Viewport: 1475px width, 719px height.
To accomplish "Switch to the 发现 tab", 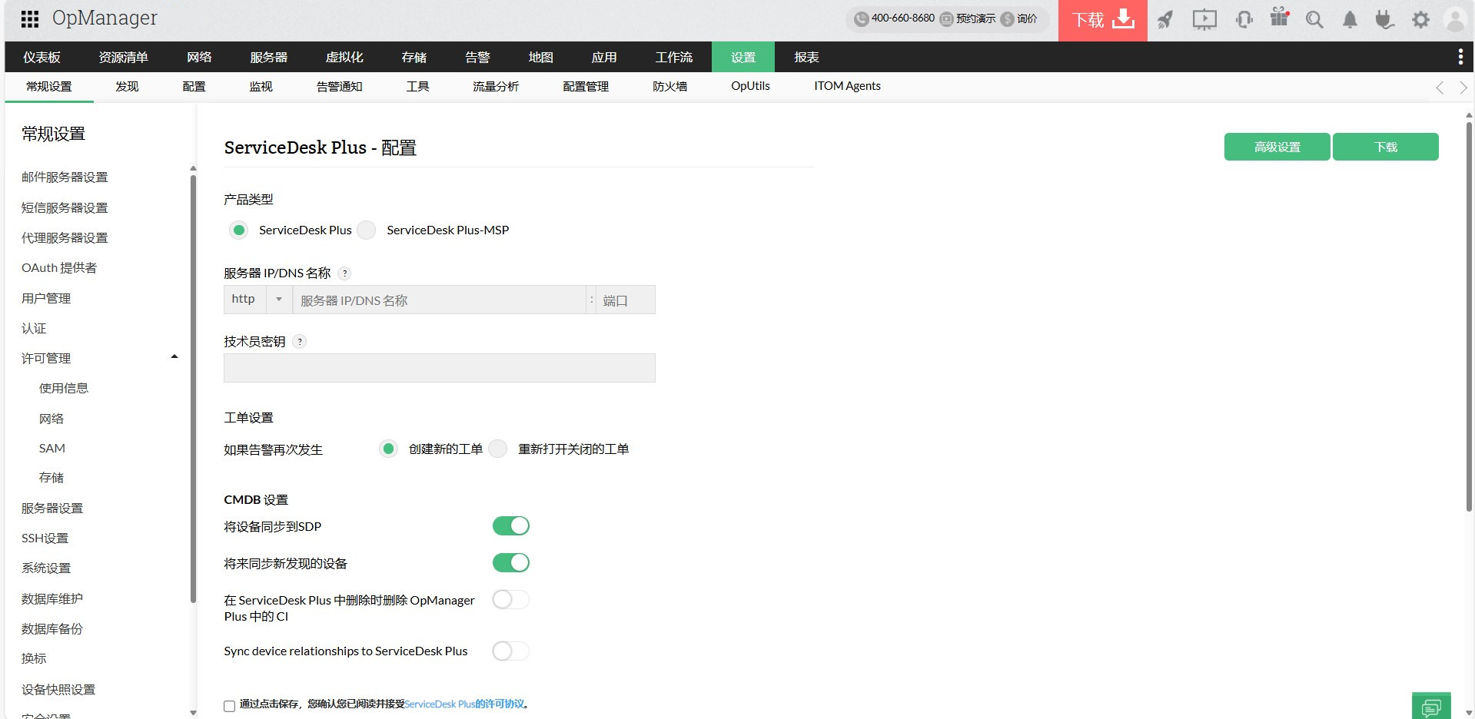I will tap(127, 87).
